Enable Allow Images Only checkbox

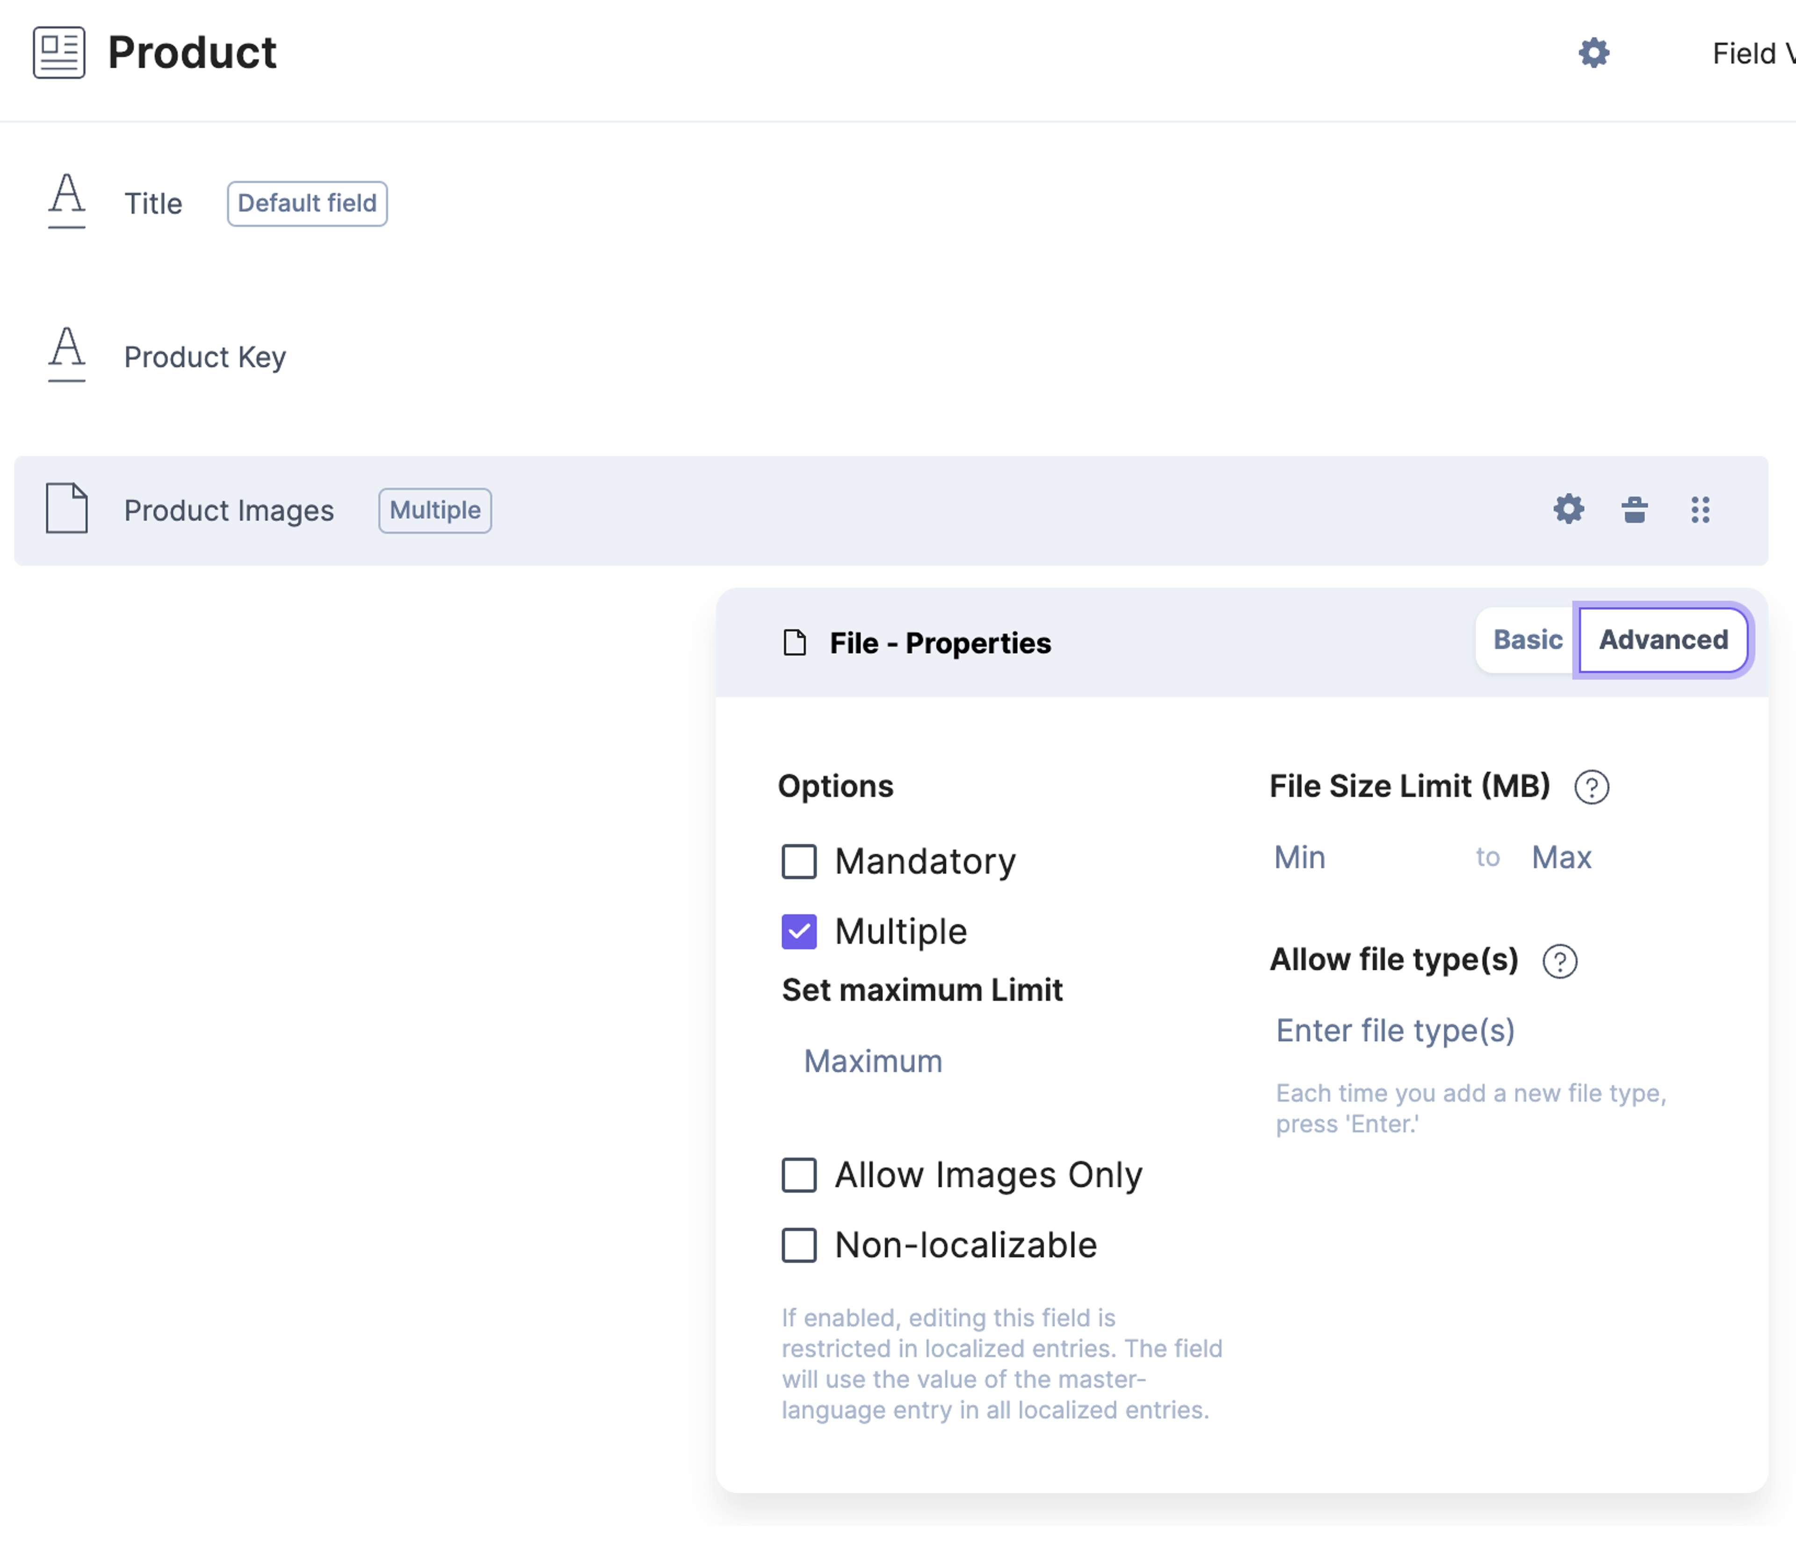(x=799, y=1175)
